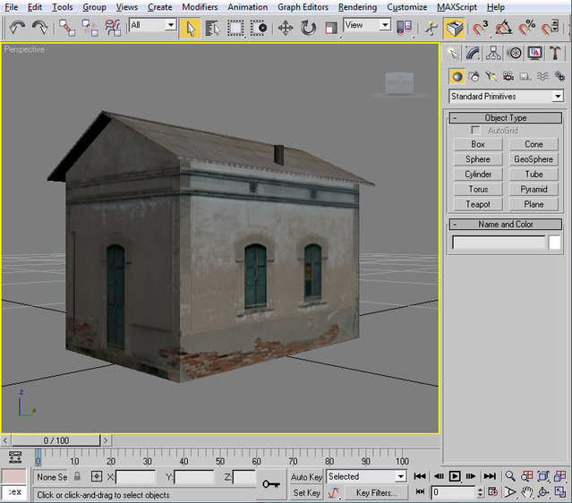Open the Utilities command panel tab

556,54
